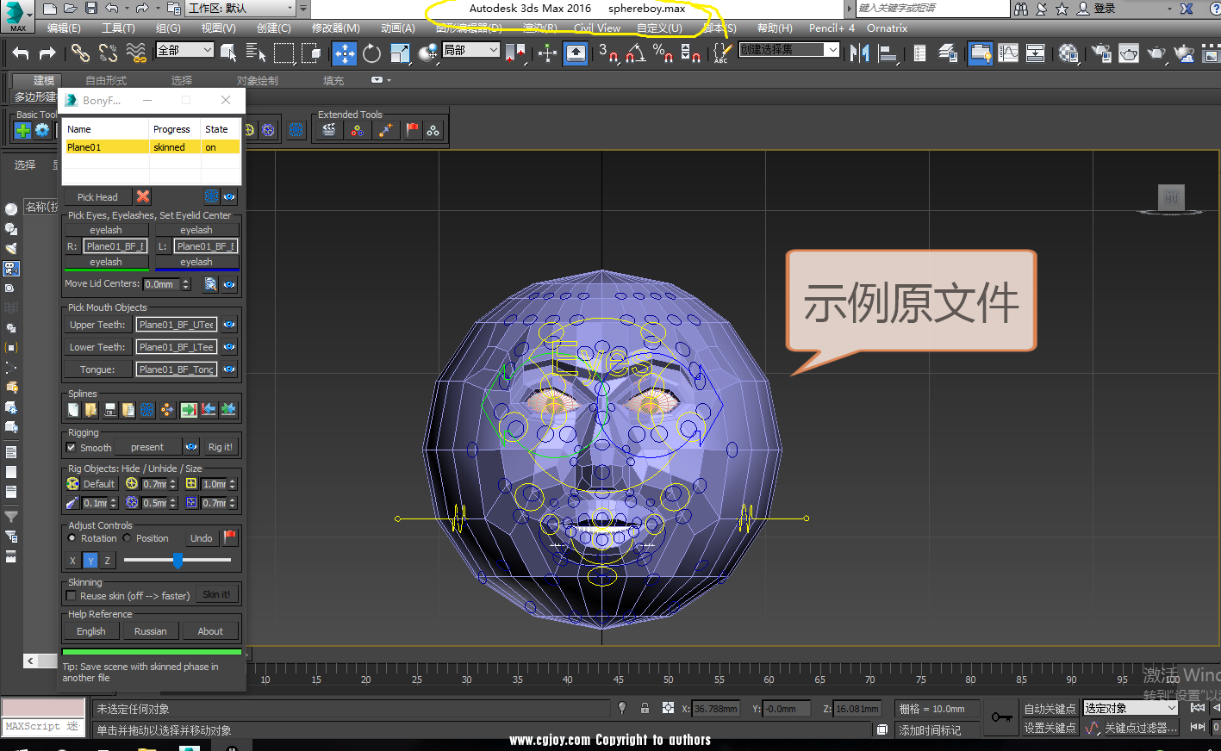Click the Rig it! button
1221x751 pixels.
coord(220,447)
